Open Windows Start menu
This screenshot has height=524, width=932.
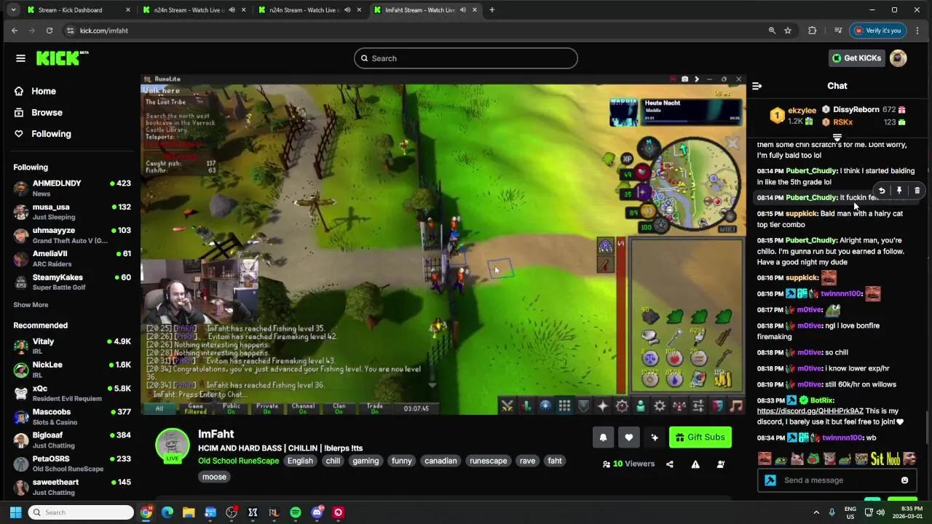15,512
